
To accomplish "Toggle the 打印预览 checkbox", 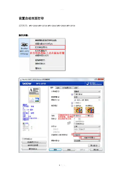I will pos(23,139).
